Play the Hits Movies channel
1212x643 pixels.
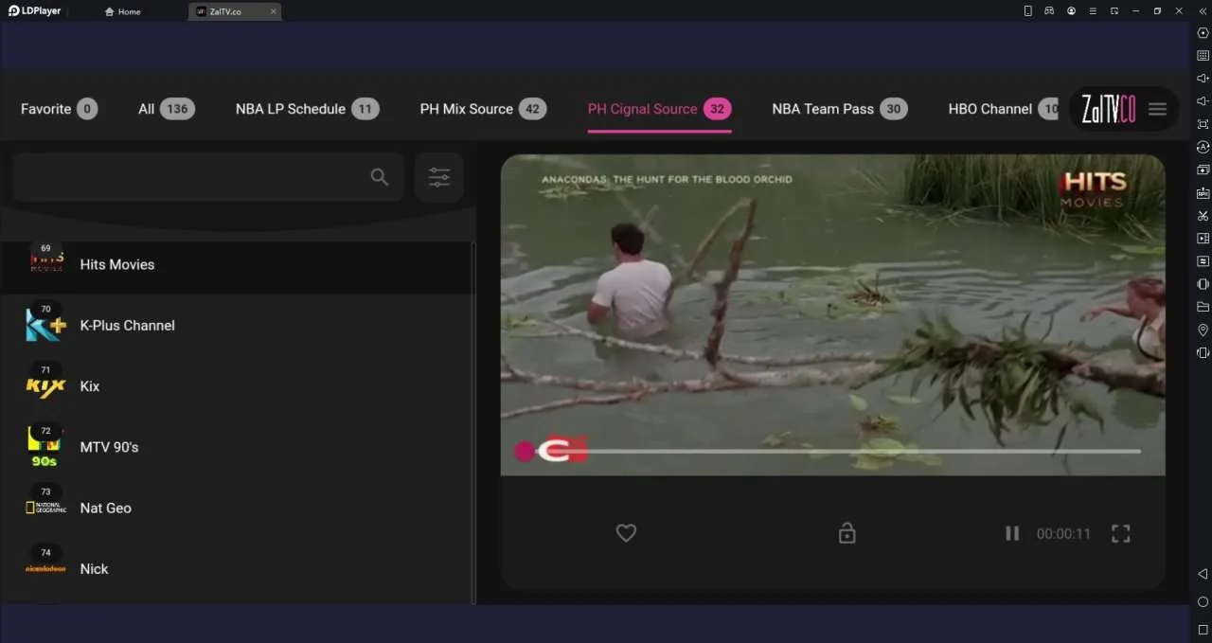236,264
